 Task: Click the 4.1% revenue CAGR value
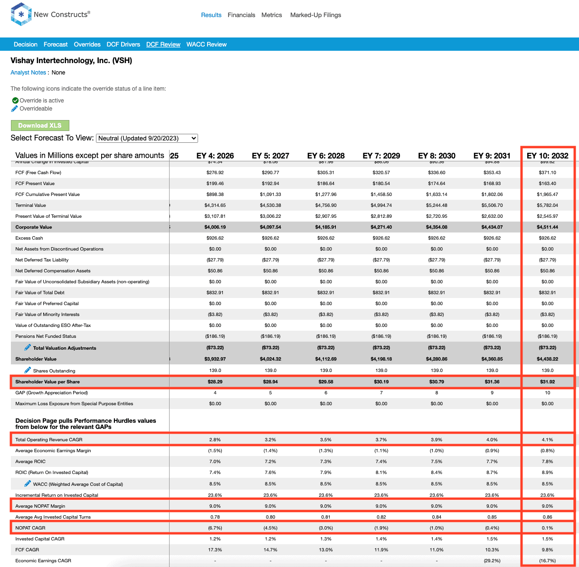pos(548,440)
